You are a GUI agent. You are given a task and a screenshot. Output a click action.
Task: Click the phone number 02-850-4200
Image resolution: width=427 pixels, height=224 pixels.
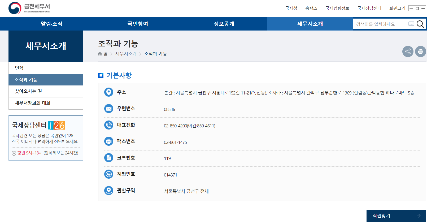[x=175, y=126]
